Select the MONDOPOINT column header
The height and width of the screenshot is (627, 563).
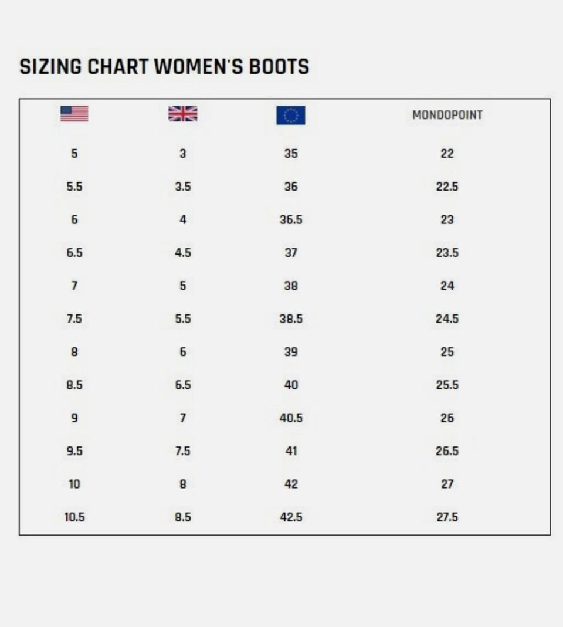tap(447, 115)
